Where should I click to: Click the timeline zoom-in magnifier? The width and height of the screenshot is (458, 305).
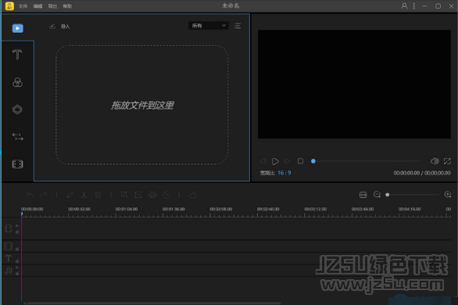click(x=448, y=195)
